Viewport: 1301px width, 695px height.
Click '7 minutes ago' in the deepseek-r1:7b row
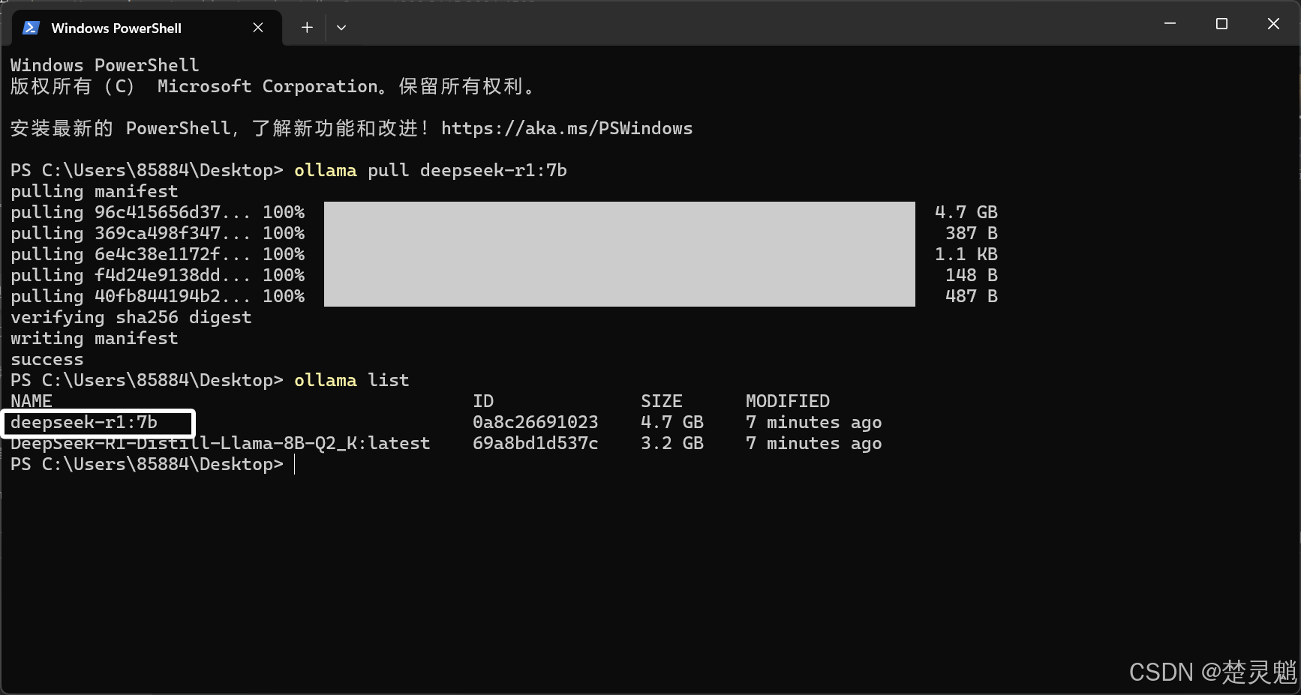click(x=814, y=422)
